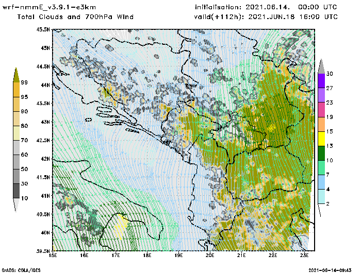Click the olive triangle atop the cloud legend
This screenshot has width=361, height=273.
[x=16, y=76]
